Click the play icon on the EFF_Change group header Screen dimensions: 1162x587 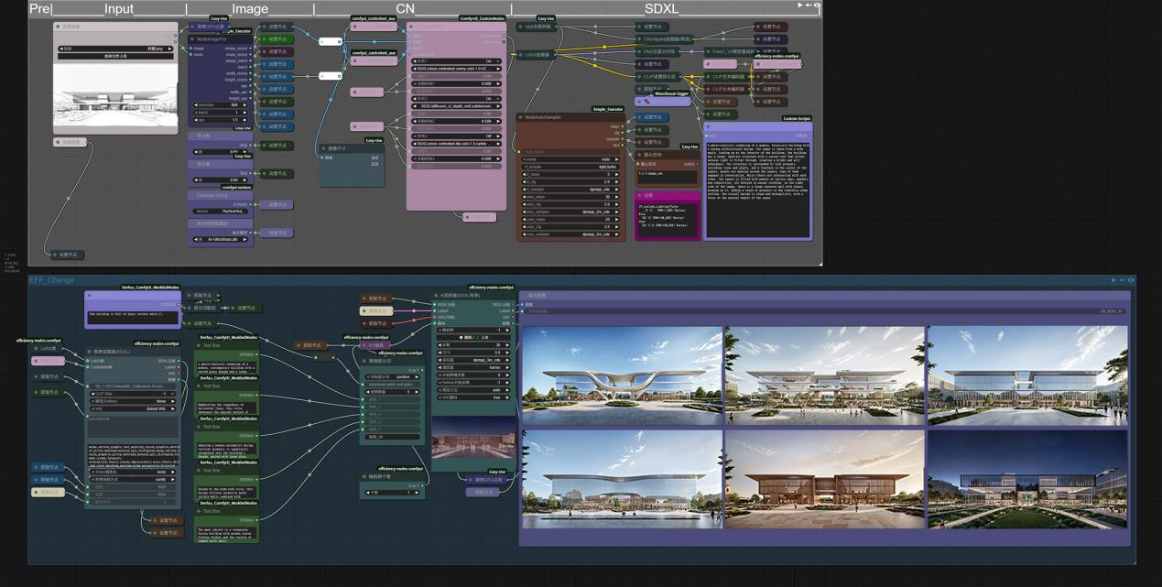(x=1114, y=280)
